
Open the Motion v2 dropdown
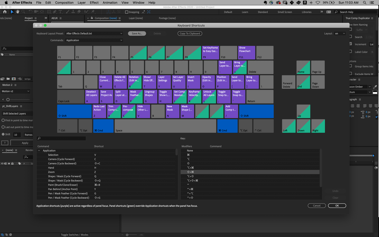(x=16, y=91)
